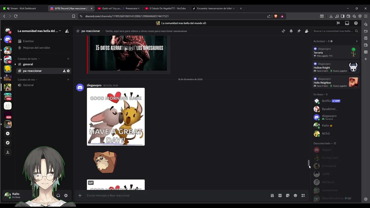The width and height of the screenshot is (370, 208).
Task: Open user settings gear near Kaito
Action: (66, 196)
